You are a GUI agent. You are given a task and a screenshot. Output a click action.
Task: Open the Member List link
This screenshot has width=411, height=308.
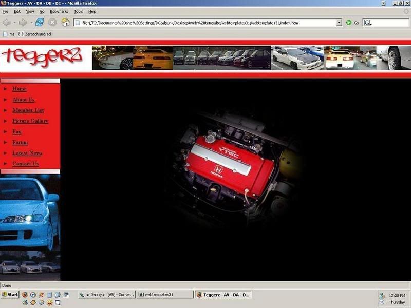click(x=28, y=110)
